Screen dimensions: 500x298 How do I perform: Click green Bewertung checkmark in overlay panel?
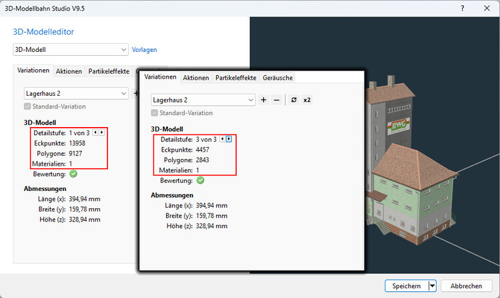pyautogui.click(x=200, y=180)
